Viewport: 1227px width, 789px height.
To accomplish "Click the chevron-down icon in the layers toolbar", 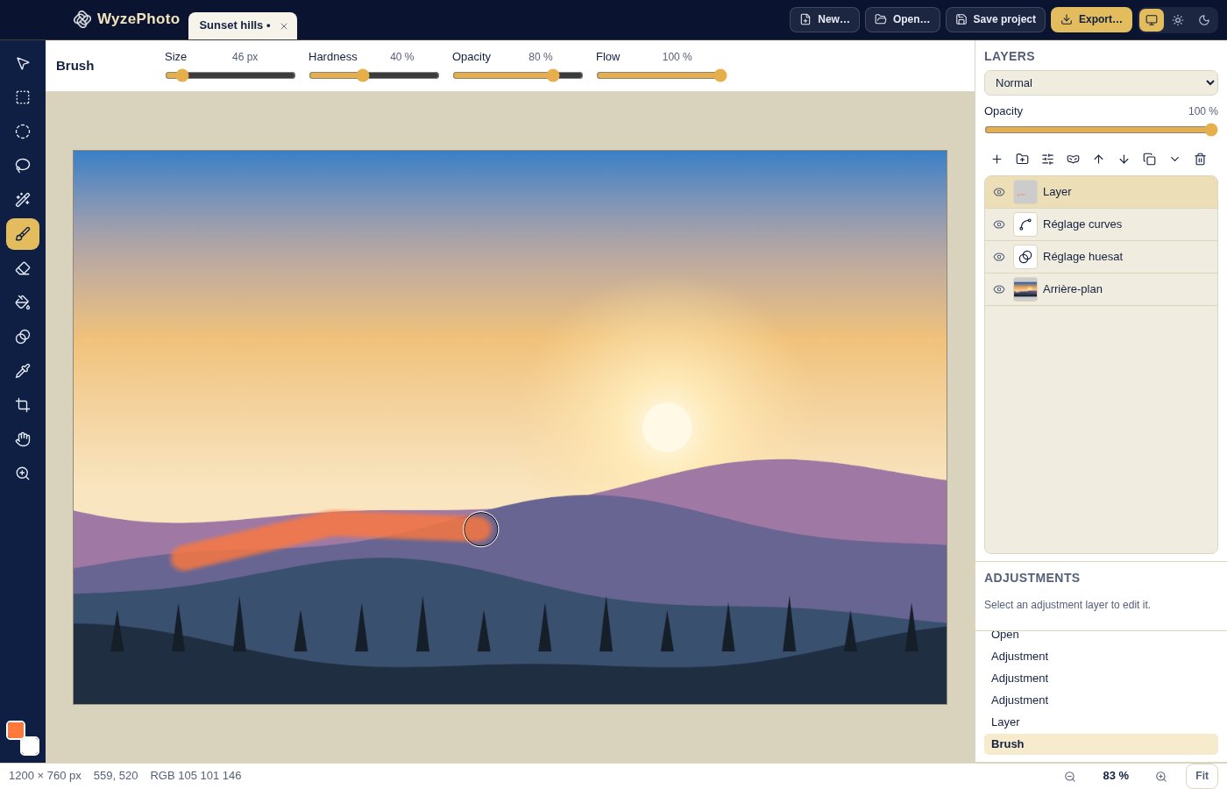I will [1174, 159].
